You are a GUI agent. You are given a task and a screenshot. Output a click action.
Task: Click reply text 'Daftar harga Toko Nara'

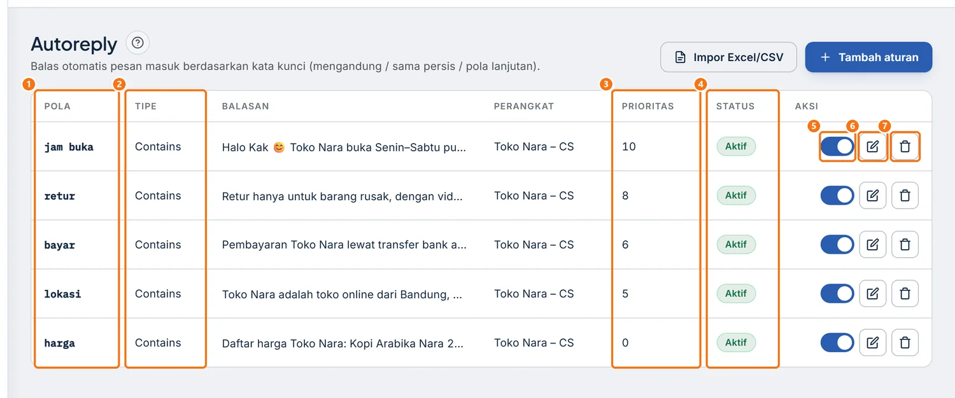pos(343,343)
